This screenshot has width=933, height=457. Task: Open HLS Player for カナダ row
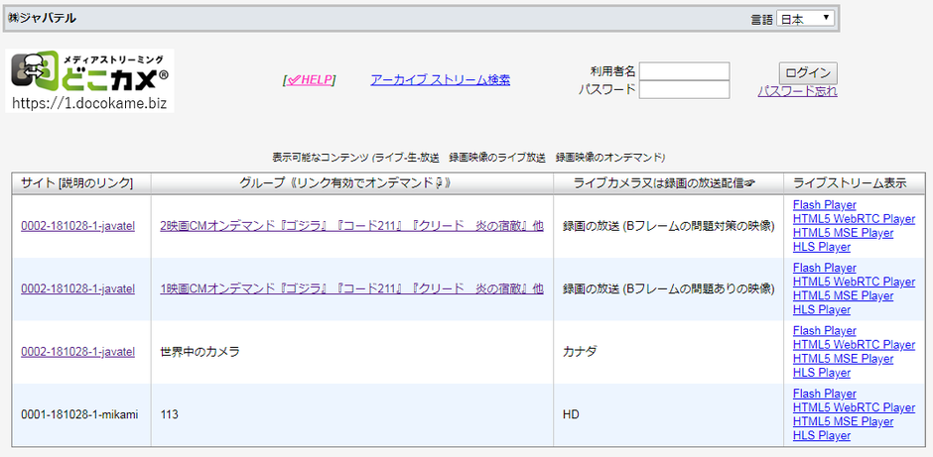coord(822,373)
